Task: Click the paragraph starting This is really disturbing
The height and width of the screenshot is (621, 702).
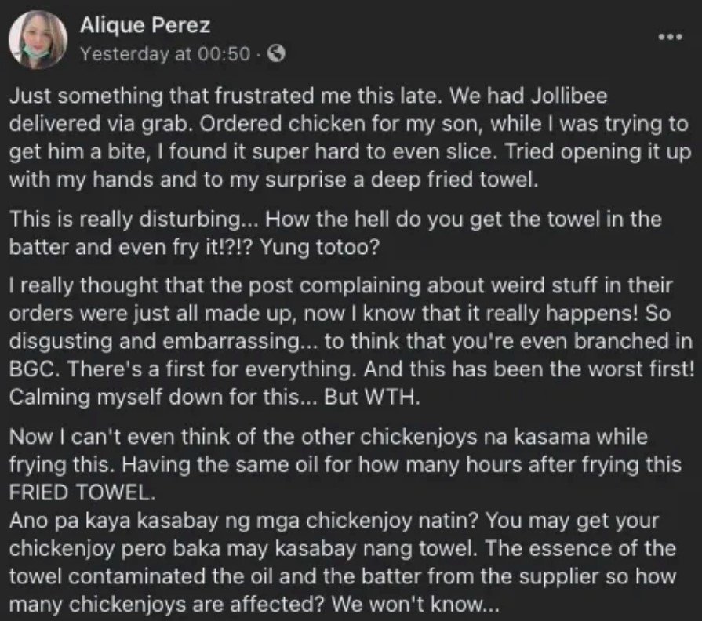Action: click(336, 233)
